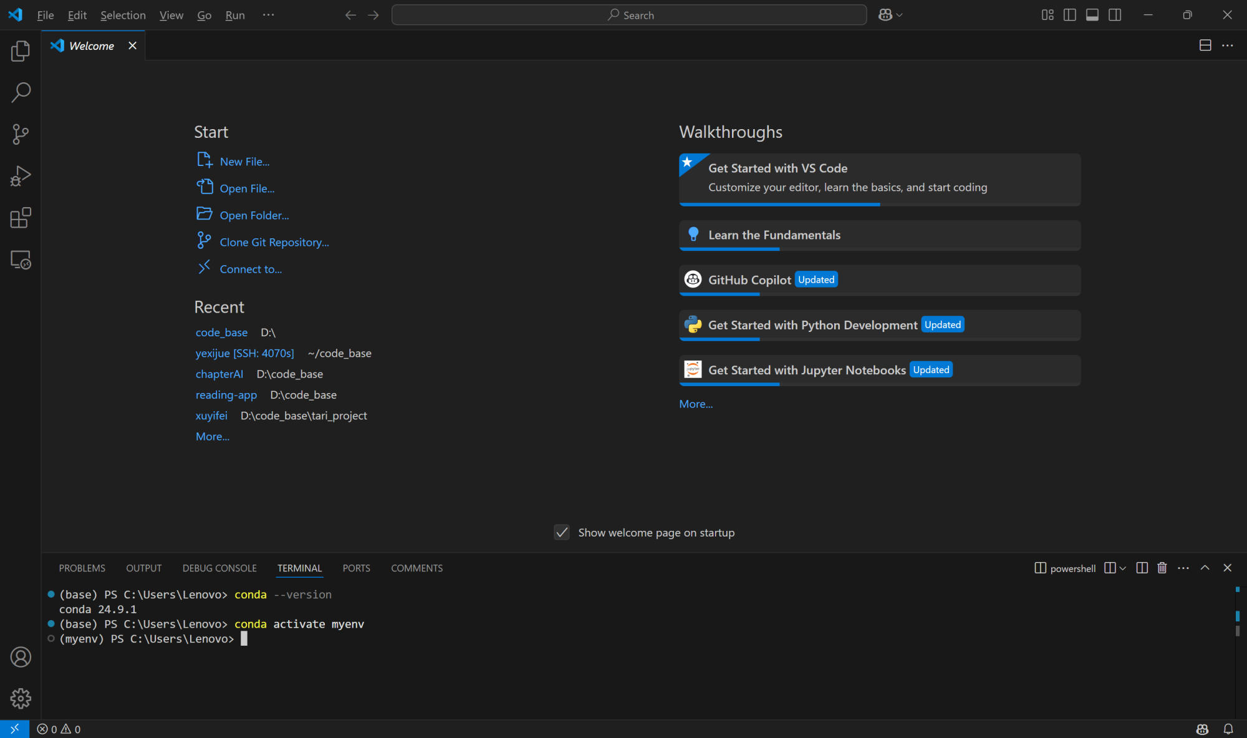The width and height of the screenshot is (1247, 738).
Task: Switch to the OUTPUT tab
Action: tap(144, 568)
